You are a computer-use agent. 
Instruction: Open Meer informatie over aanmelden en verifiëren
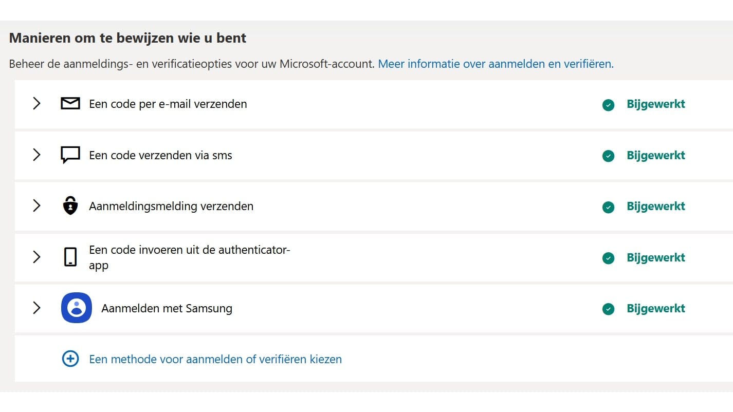(496, 64)
